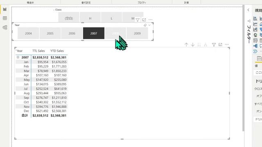Image resolution: width=262 pixels, height=147 pixels.
Task: Deselect the highlighted 2007 year tile
Action: click(94, 33)
